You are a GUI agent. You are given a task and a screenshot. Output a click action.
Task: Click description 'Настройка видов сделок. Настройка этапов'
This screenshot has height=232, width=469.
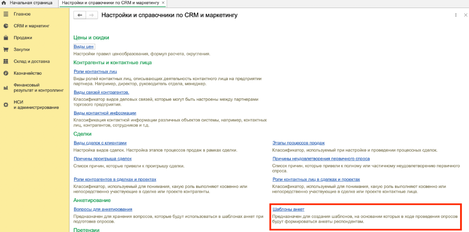(156, 150)
